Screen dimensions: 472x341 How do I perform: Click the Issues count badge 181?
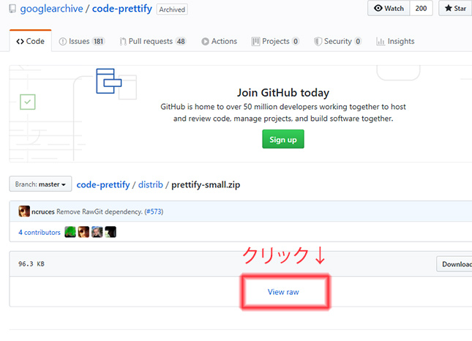99,41
